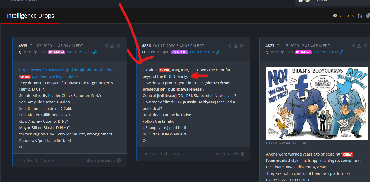Download post 4935

click(112, 46)
